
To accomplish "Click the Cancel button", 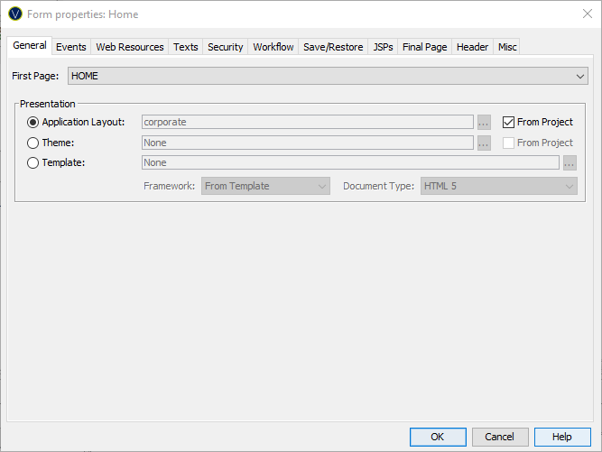I will click(x=500, y=437).
